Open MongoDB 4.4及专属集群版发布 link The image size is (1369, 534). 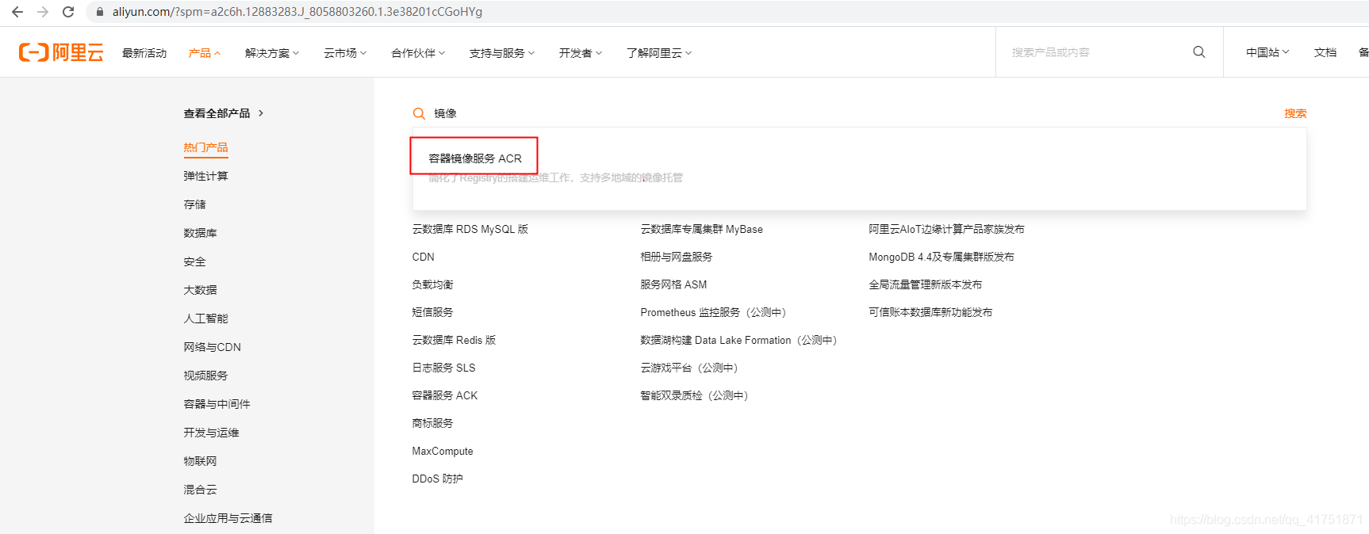[941, 257]
